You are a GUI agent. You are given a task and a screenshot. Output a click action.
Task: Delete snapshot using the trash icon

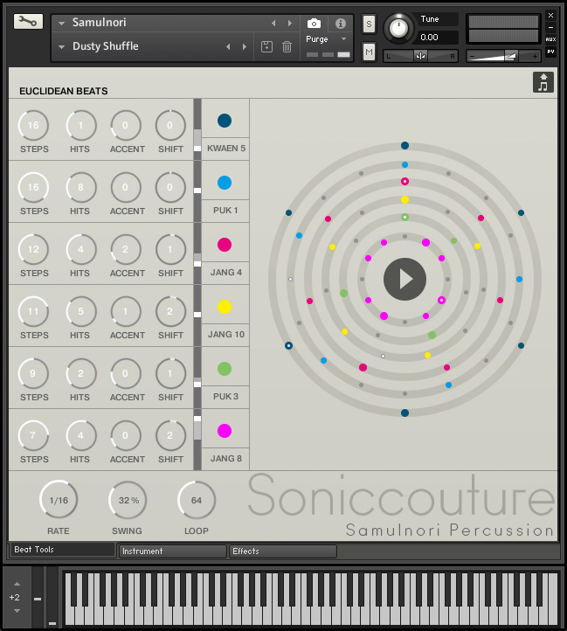[x=287, y=46]
